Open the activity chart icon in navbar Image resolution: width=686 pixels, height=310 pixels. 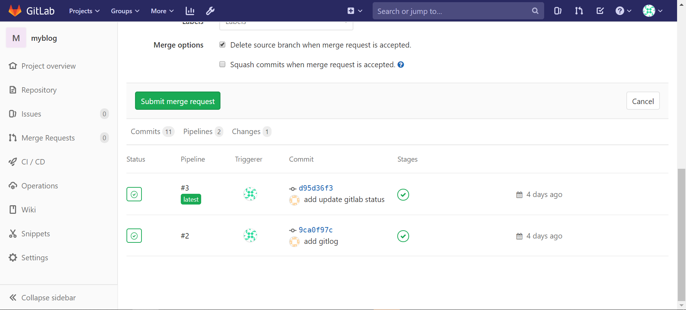pos(190,11)
